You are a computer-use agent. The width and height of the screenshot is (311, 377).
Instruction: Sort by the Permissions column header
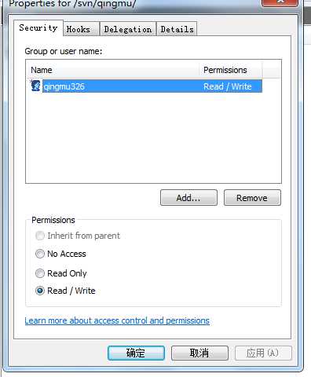coord(231,70)
